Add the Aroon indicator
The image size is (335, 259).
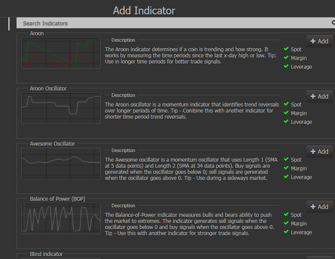319,41
